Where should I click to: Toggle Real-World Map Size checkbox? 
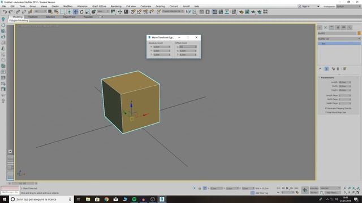tap(326, 113)
